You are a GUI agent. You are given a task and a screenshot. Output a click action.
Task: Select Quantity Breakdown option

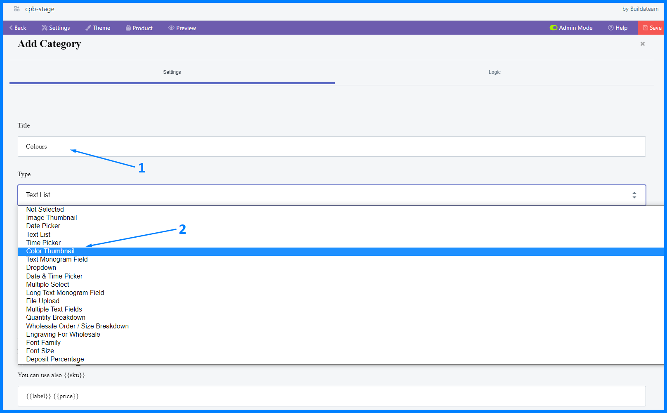(341, 318)
